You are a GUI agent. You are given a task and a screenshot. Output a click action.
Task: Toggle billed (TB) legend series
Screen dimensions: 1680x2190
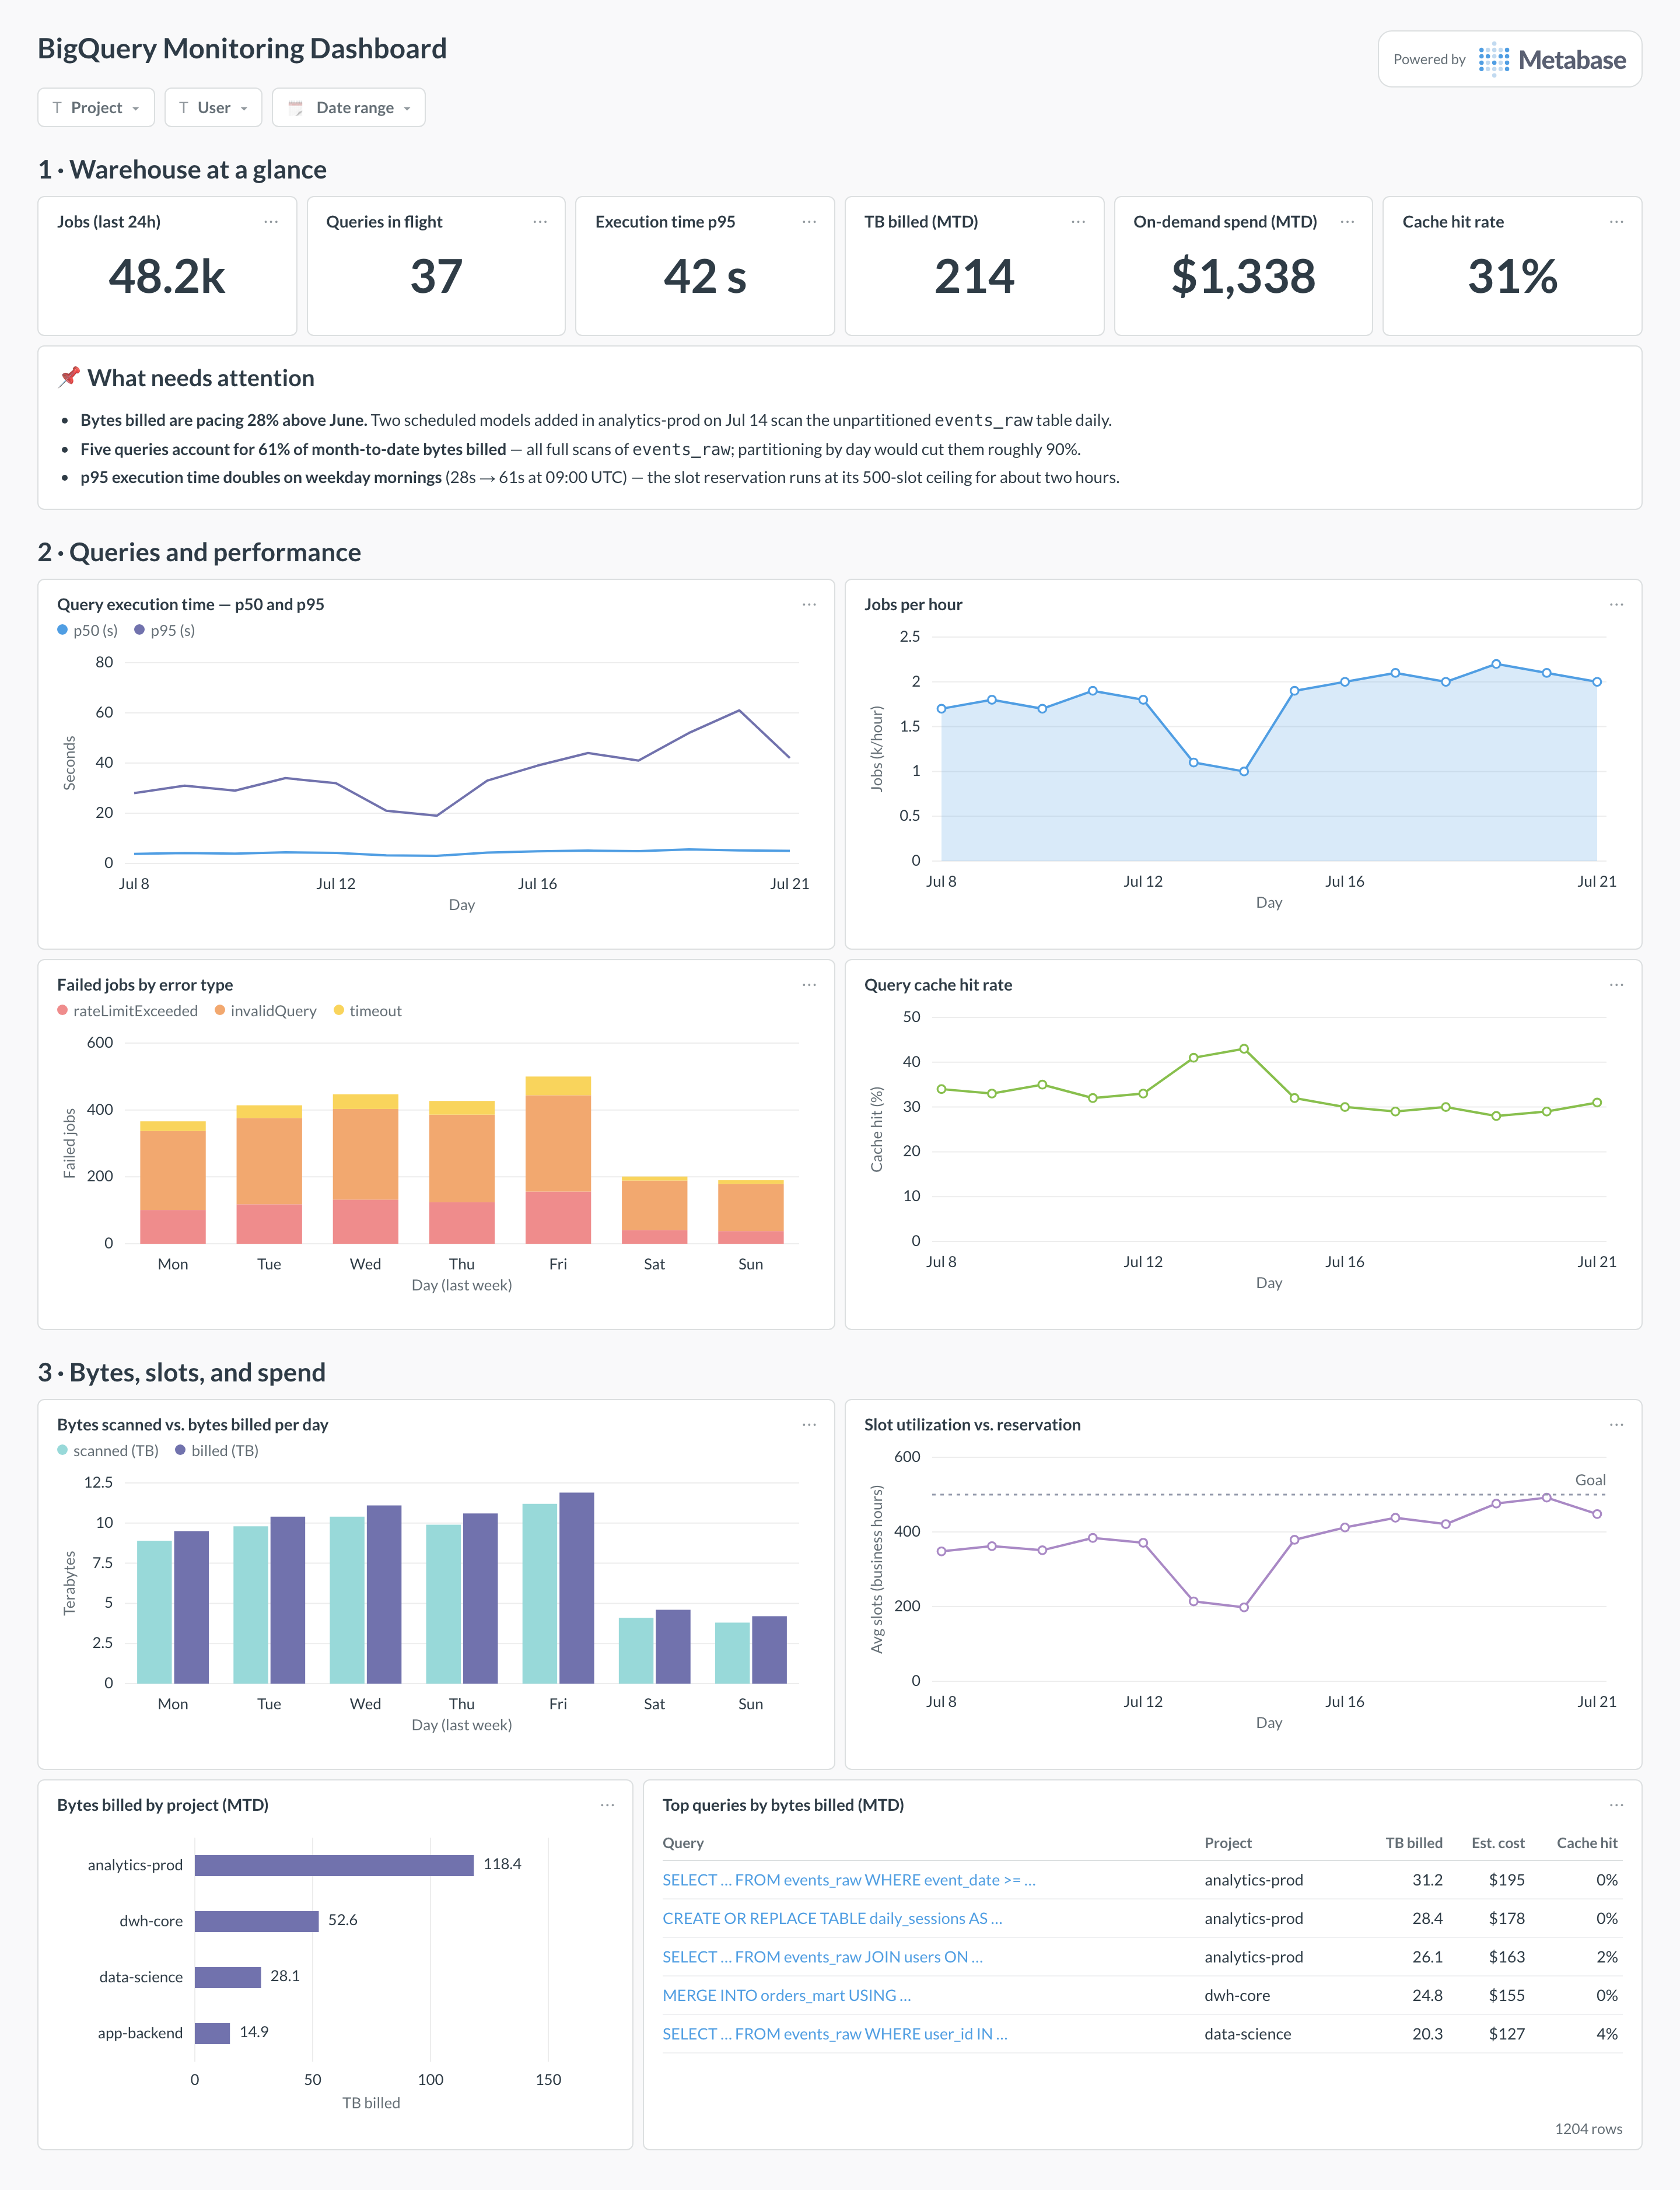click(216, 1451)
